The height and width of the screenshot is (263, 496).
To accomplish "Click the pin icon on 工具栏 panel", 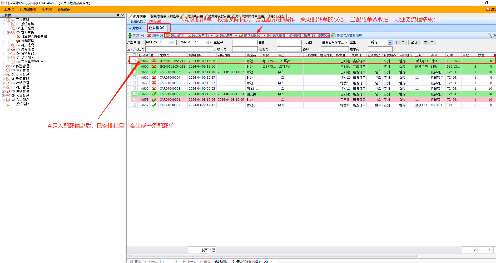I will click(118, 15).
